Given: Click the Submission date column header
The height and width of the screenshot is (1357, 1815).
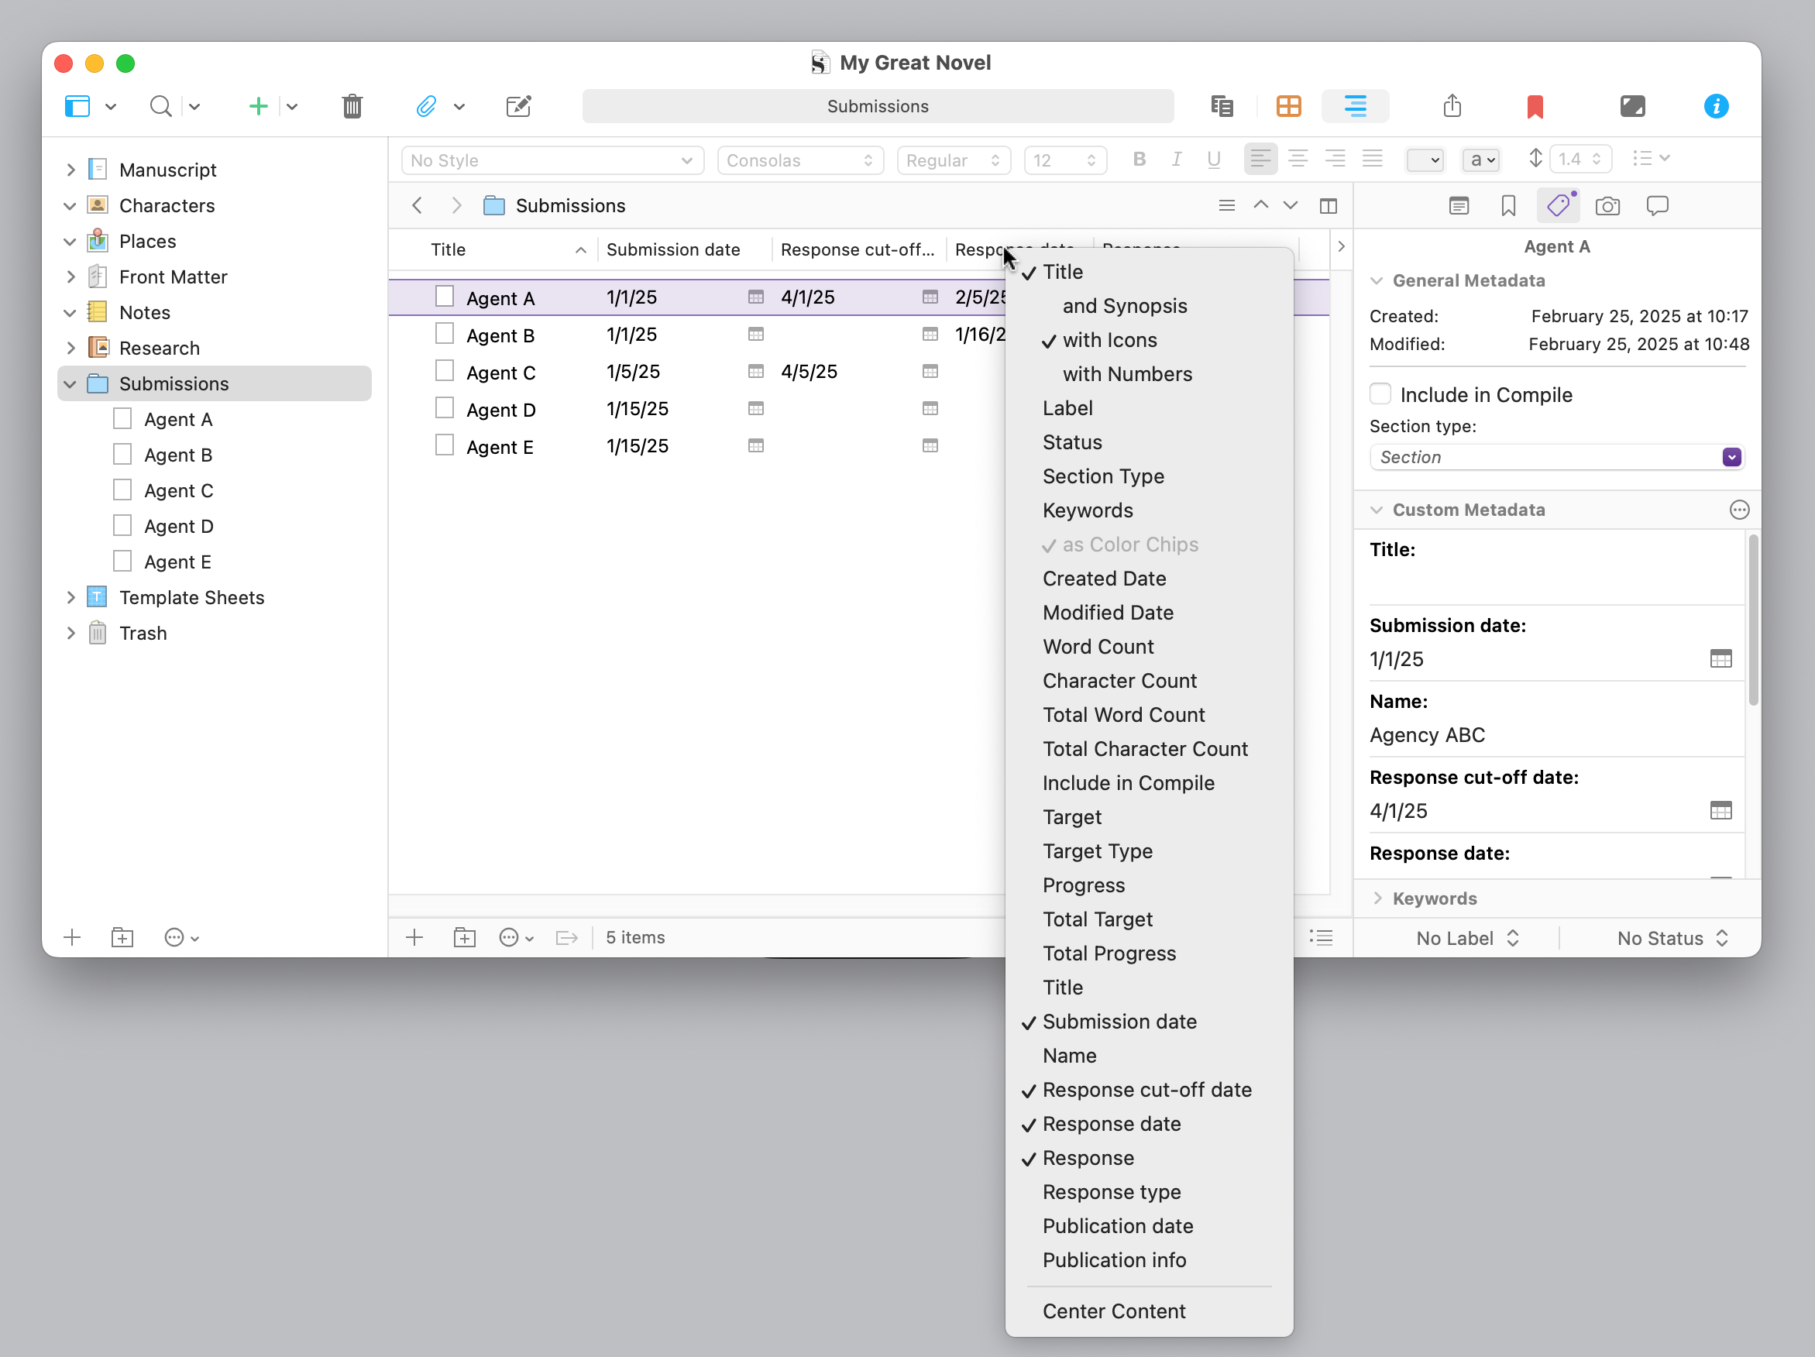Looking at the screenshot, I should click(x=673, y=249).
